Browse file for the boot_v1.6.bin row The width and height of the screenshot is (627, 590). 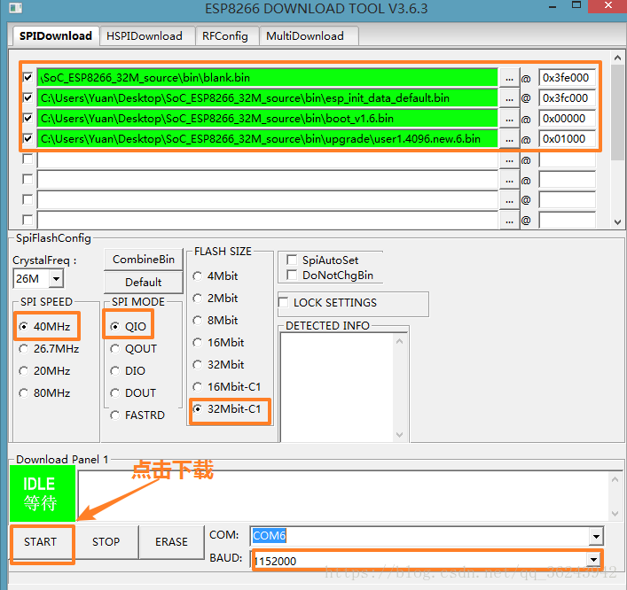click(x=509, y=119)
